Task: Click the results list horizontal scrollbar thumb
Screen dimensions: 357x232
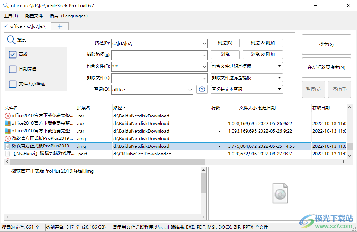Action: (x=108, y=162)
